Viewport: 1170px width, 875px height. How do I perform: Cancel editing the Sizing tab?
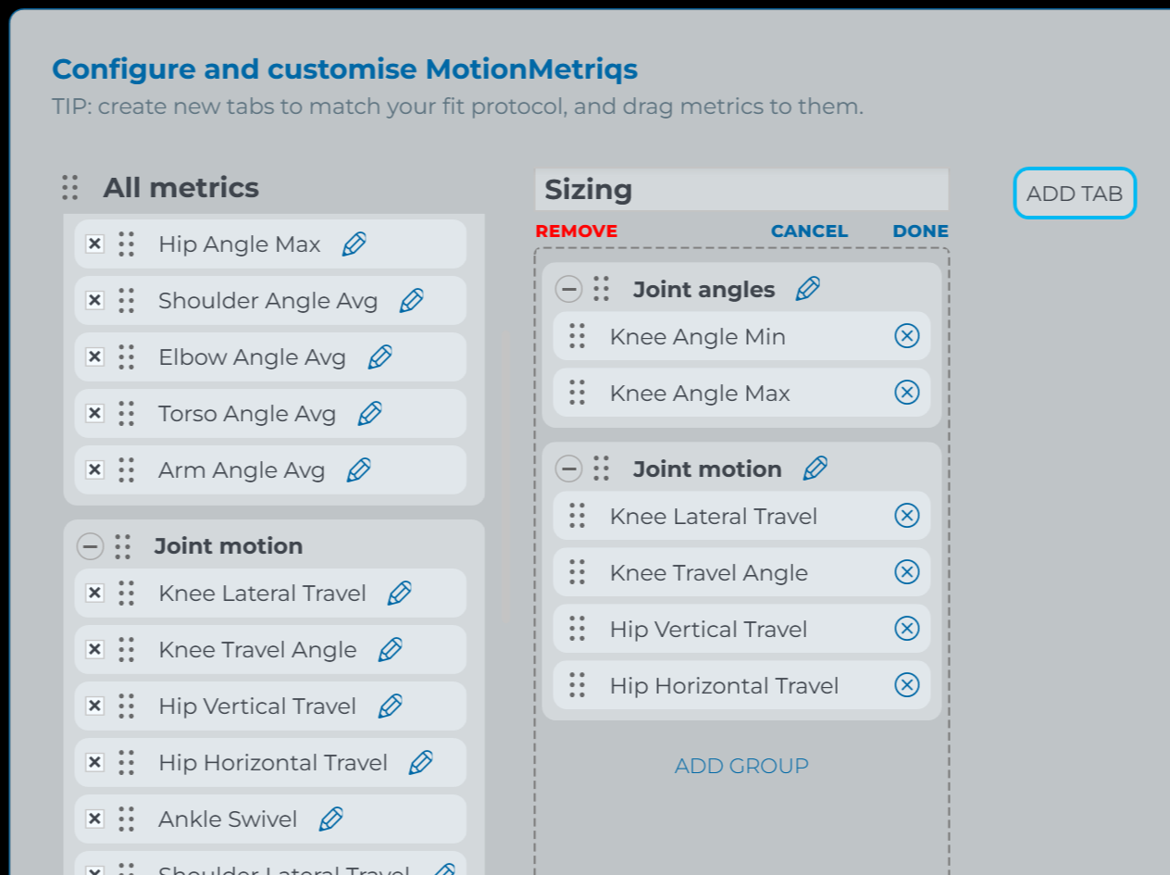(810, 231)
